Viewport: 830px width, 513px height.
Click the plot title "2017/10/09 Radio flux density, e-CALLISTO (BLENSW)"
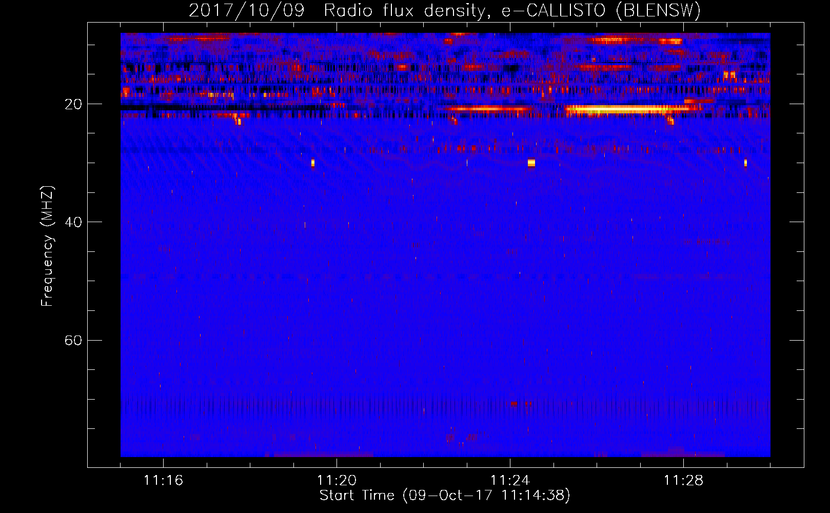[x=445, y=10]
